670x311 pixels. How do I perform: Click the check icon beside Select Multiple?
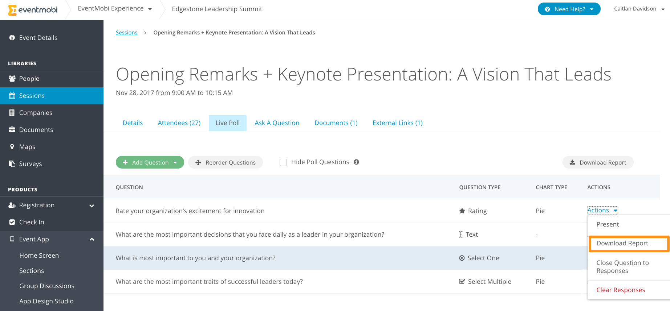pos(462,281)
